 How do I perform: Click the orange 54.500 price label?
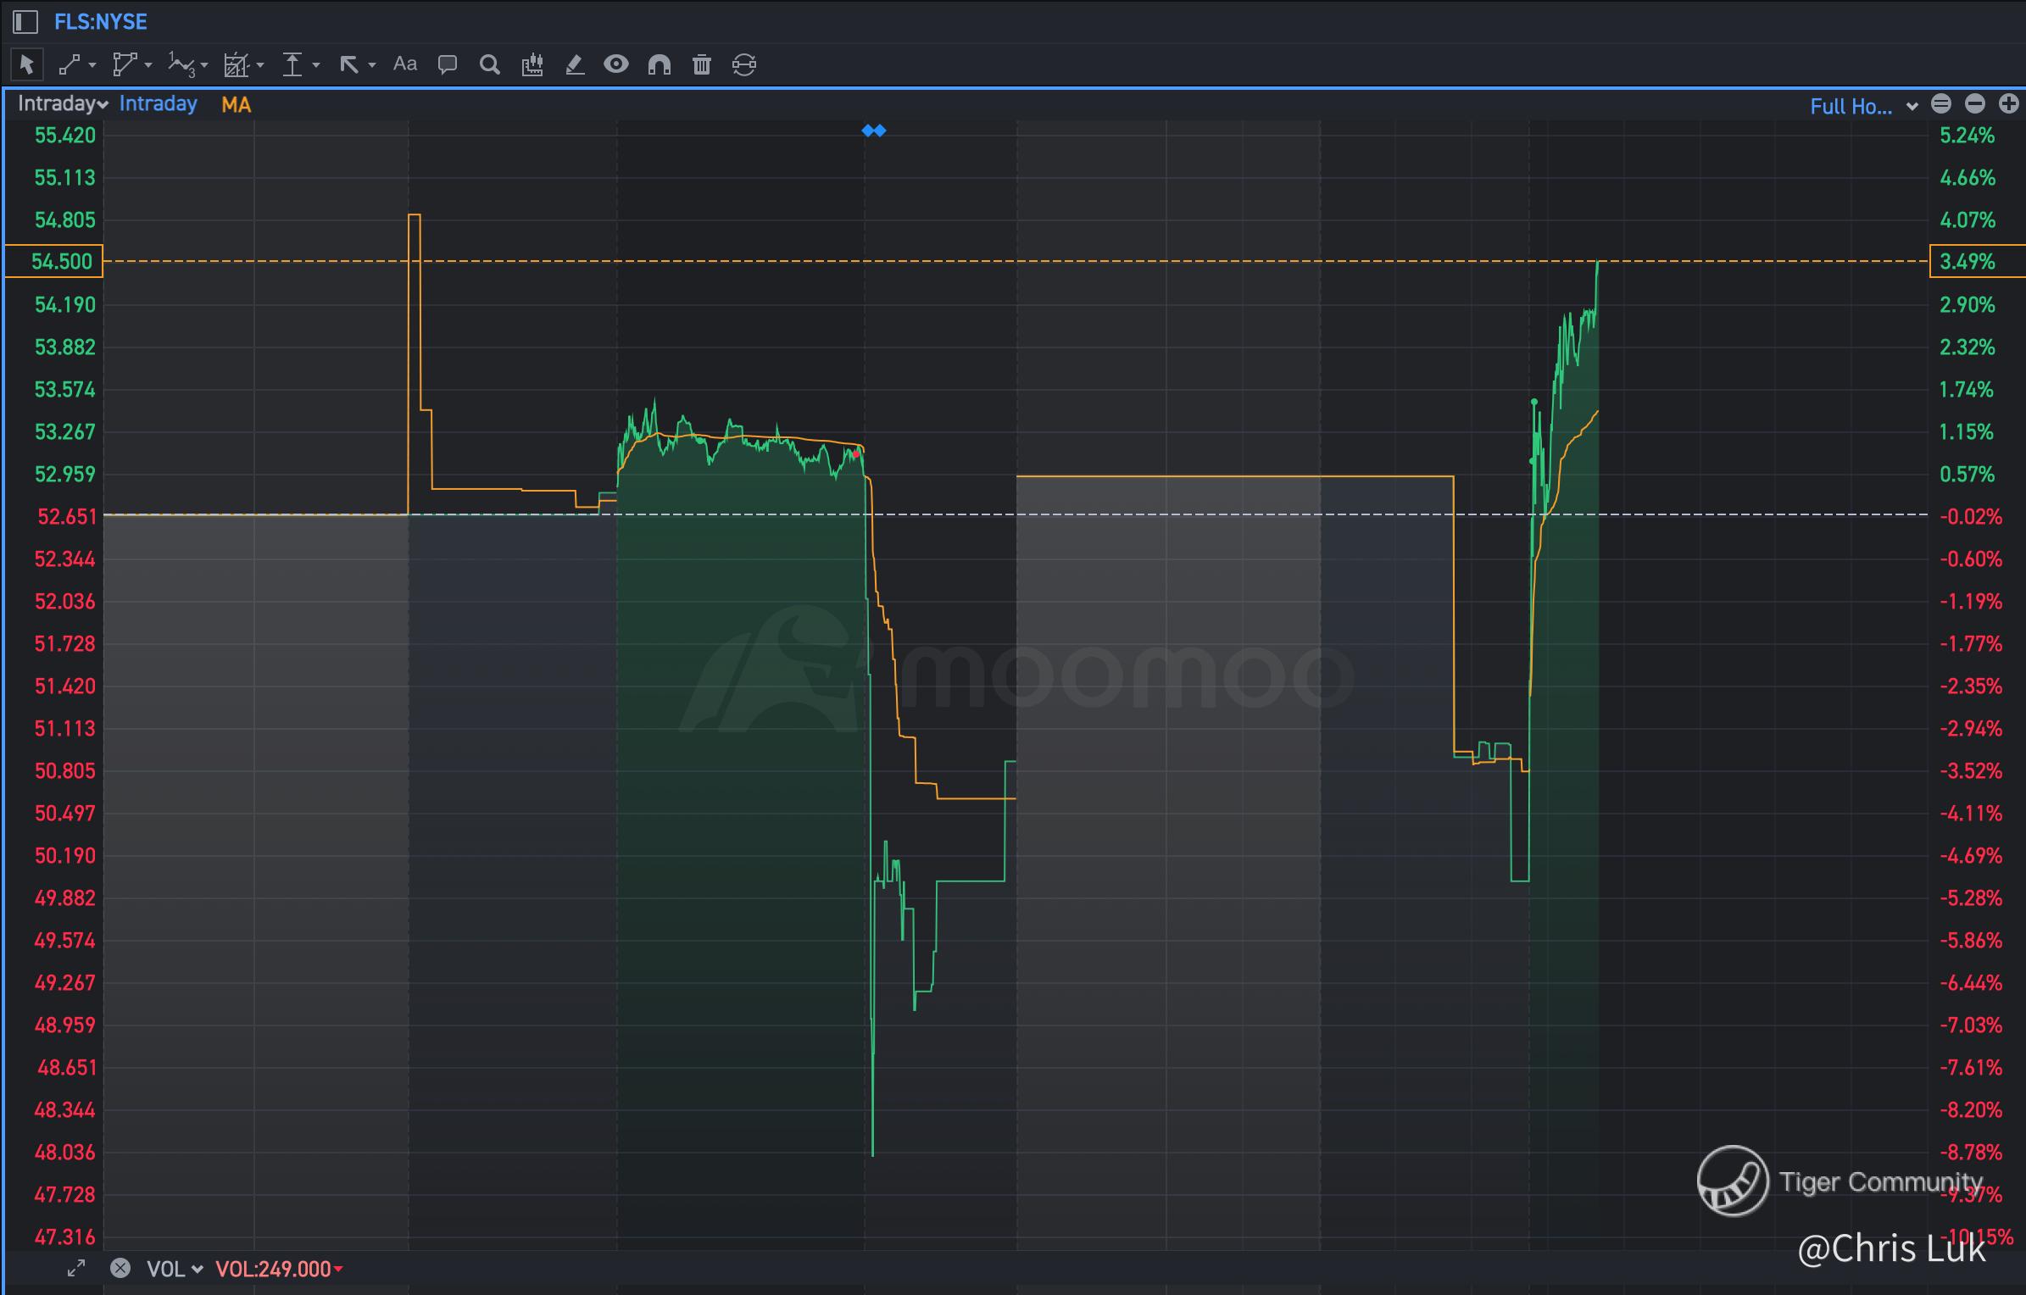55,261
